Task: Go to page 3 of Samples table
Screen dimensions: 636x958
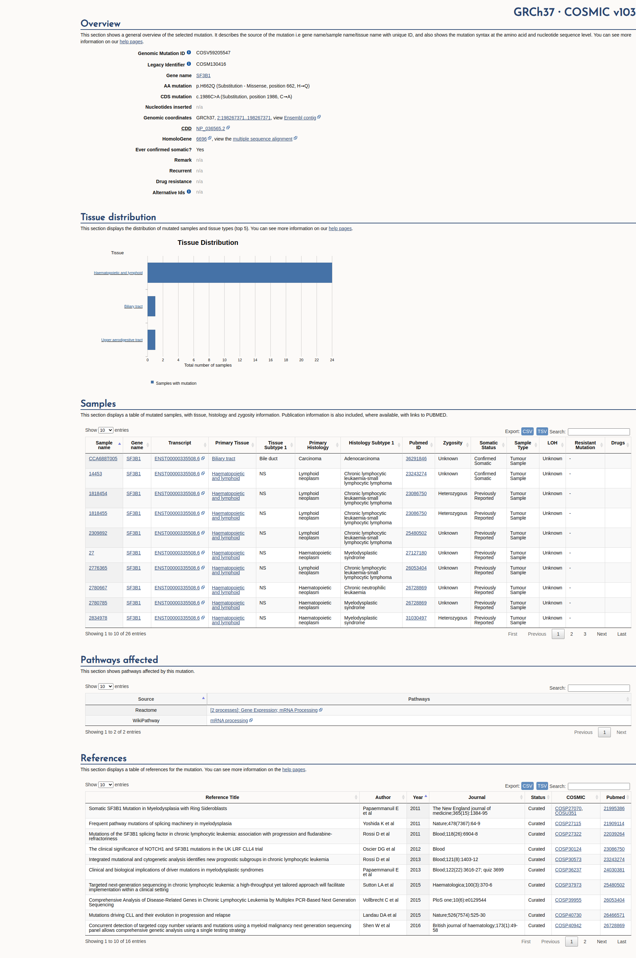Action: 585,634
